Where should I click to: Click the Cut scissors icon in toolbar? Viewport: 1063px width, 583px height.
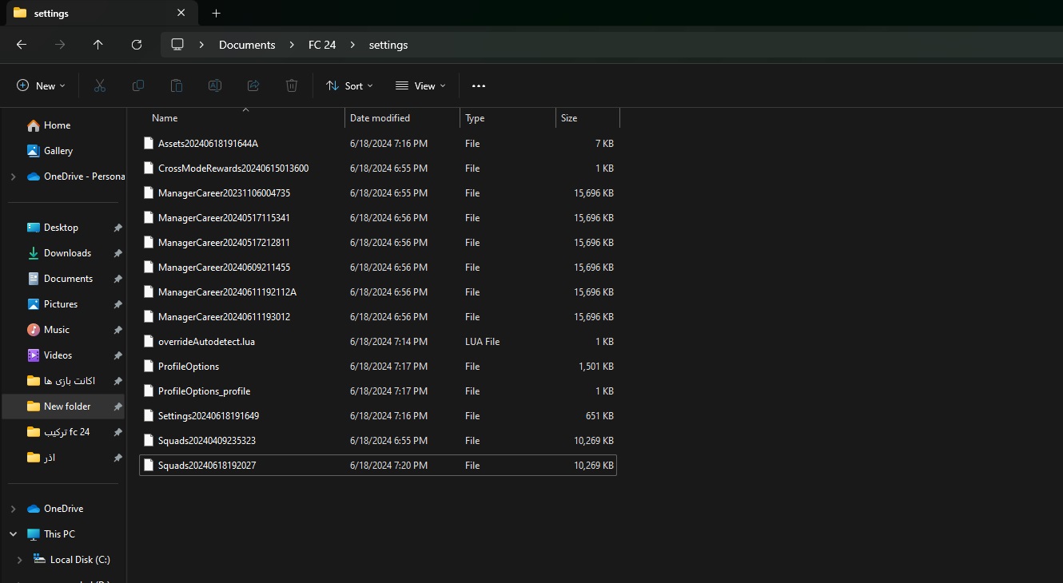(100, 85)
